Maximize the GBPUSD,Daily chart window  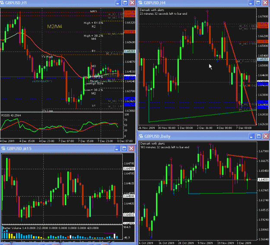[259, 136]
